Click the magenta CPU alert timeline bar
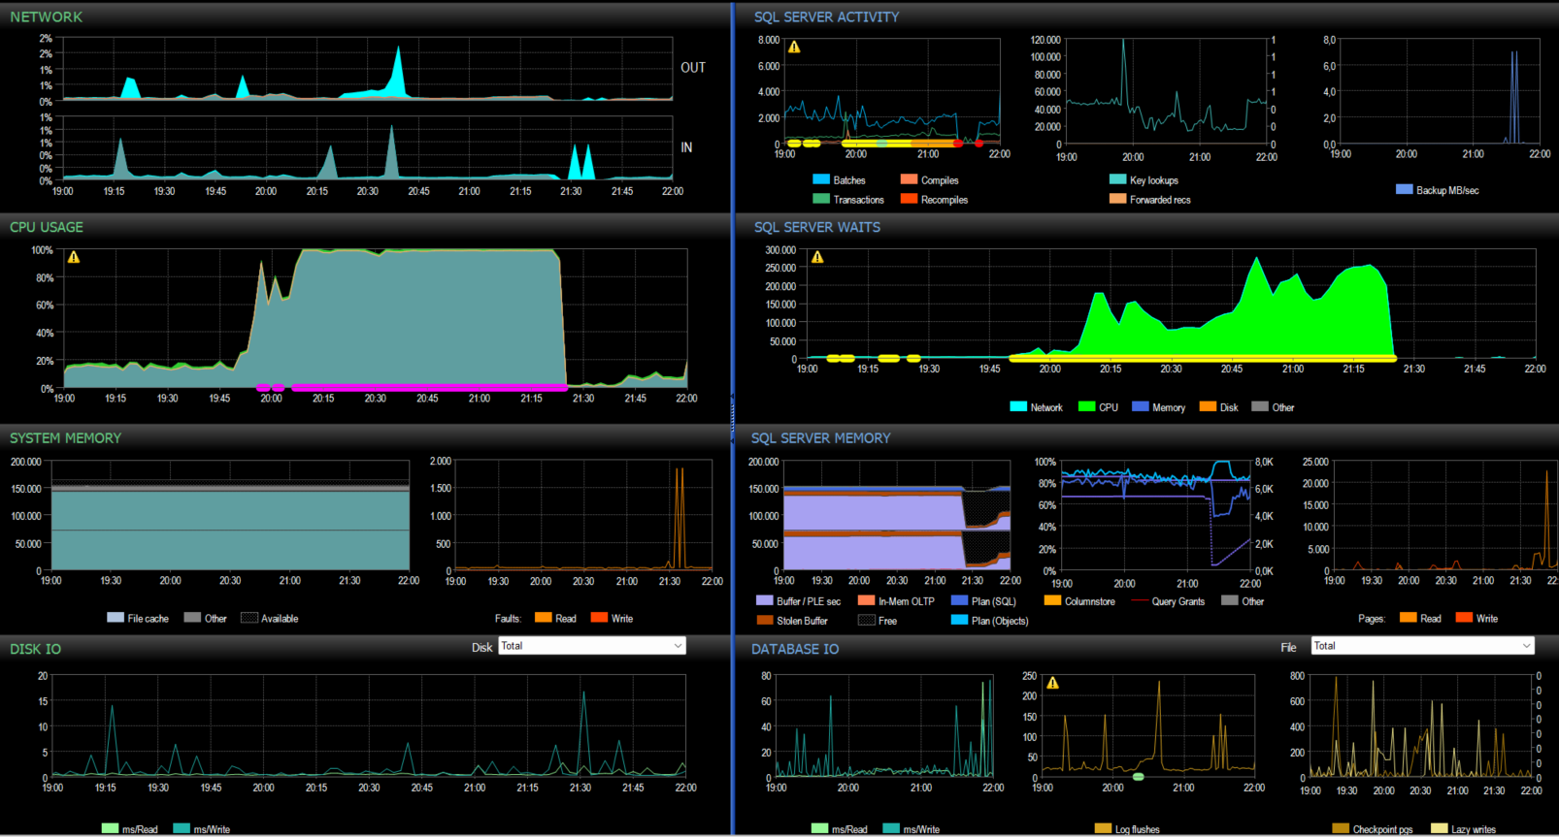 (x=429, y=387)
